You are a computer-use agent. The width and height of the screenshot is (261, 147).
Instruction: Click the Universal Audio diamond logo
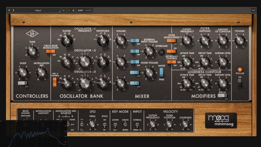(x=32, y=33)
